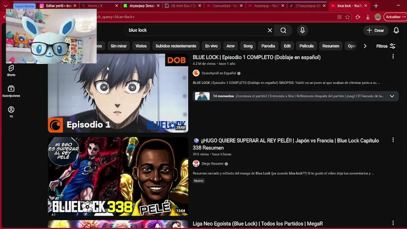
Task: Clear the blue lock search text
Action: pyautogui.click(x=270, y=30)
